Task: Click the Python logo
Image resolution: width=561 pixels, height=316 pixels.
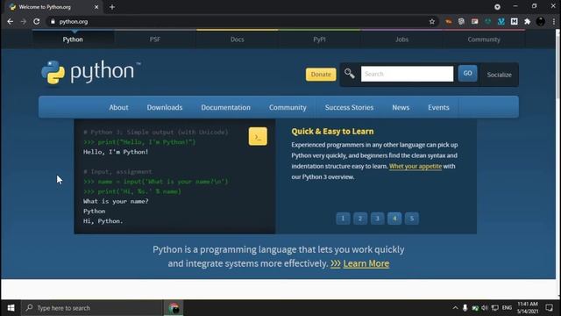Action: (x=91, y=72)
